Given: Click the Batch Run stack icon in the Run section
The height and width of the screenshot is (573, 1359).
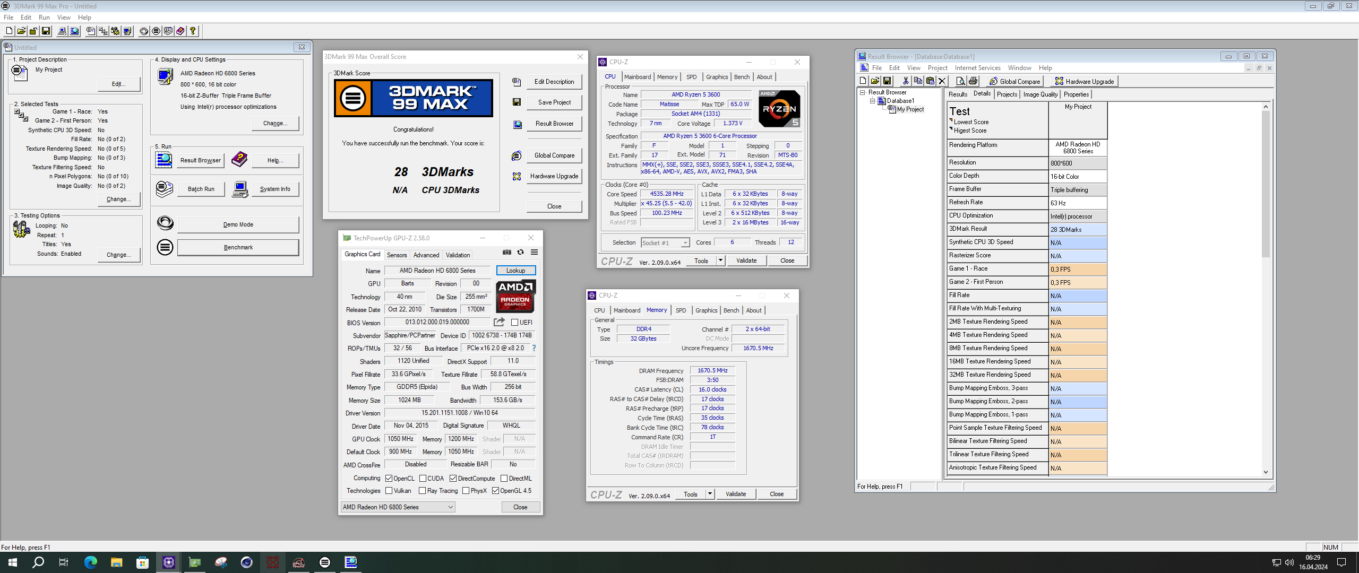Looking at the screenshot, I should (x=165, y=189).
